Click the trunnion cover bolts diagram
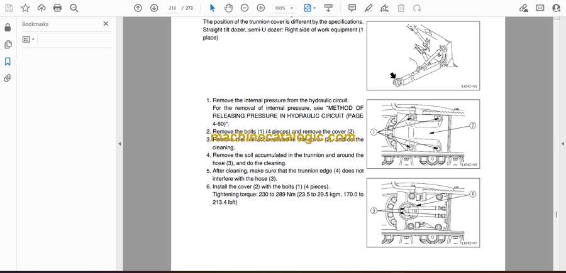The height and width of the screenshot is (273, 566). click(x=423, y=134)
